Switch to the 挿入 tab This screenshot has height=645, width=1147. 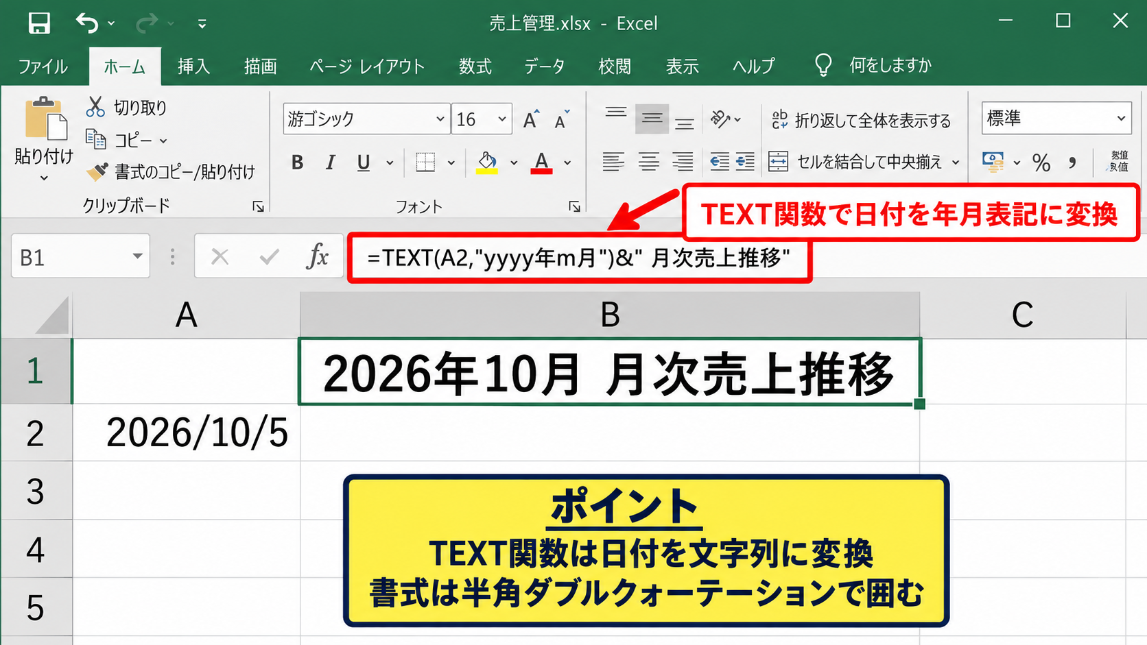coord(193,66)
